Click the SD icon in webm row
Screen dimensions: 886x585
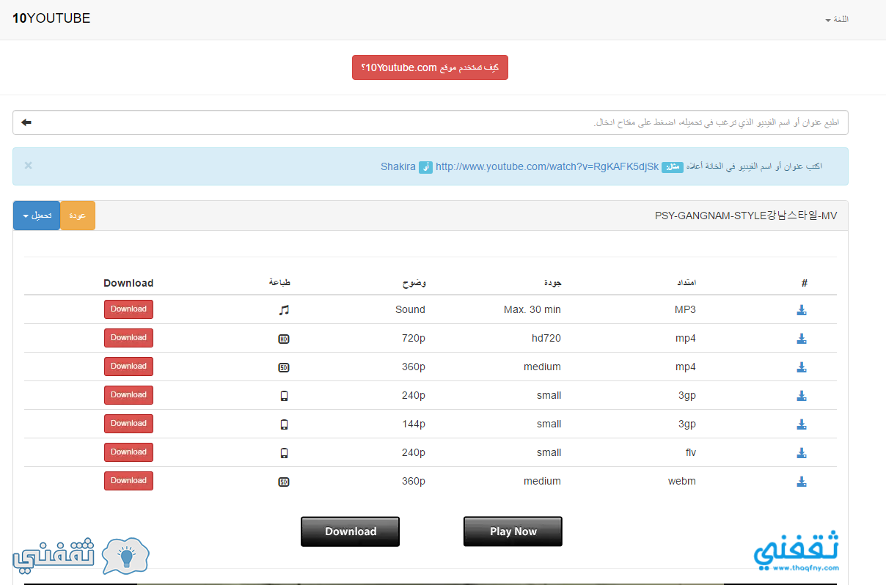[x=284, y=482]
